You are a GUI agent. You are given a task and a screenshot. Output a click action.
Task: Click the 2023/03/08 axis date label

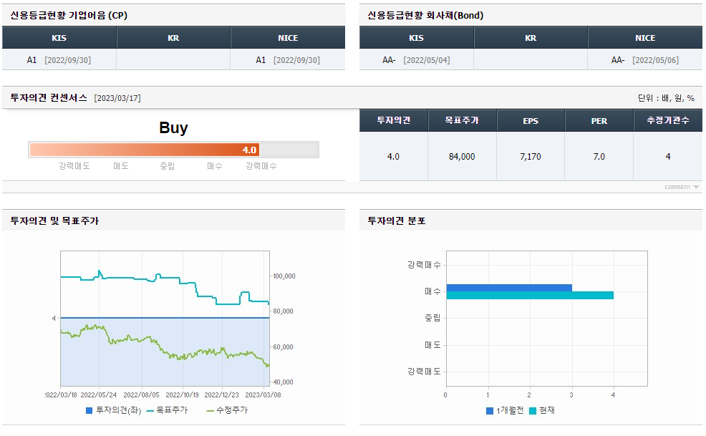[x=263, y=395]
